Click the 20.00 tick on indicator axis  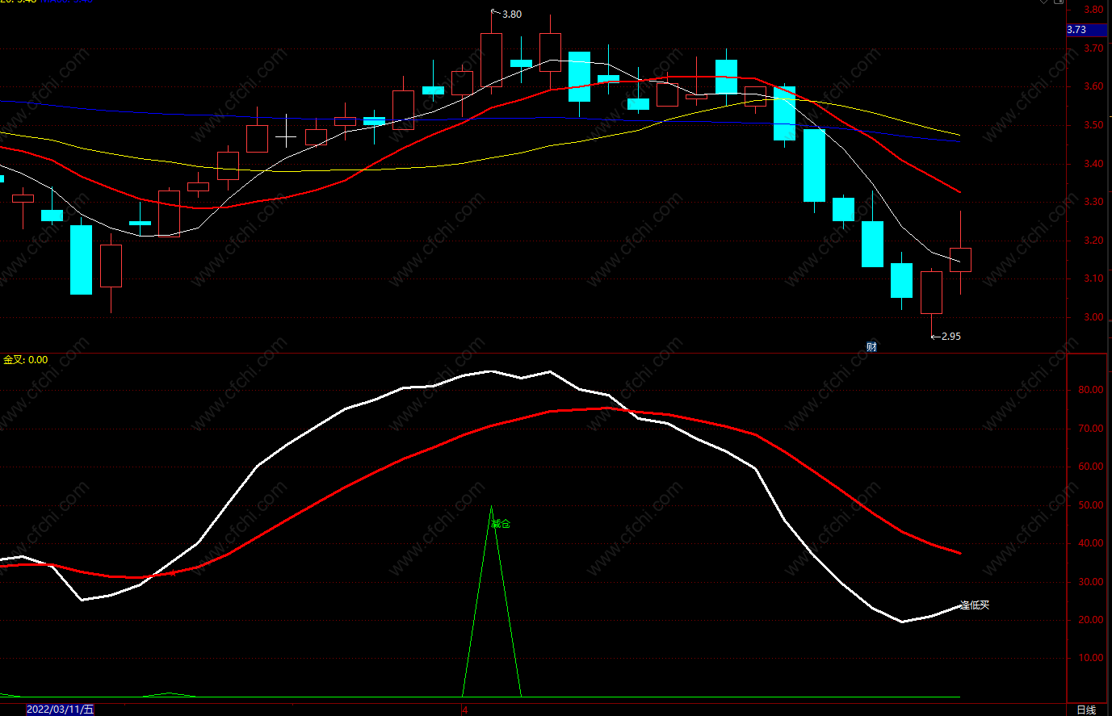coord(1091,620)
